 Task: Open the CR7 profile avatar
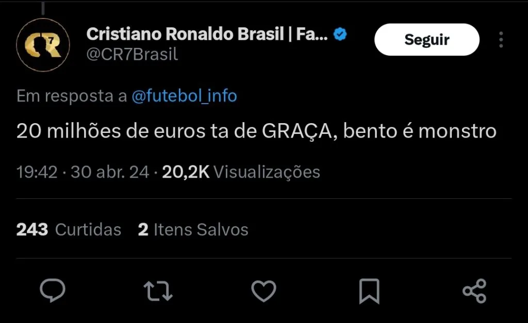(x=43, y=46)
